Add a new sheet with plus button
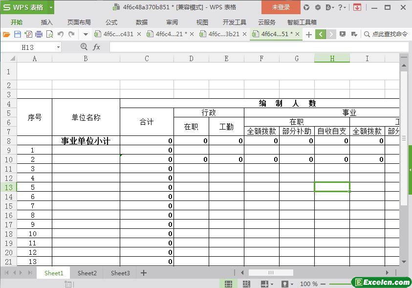The height and width of the screenshot is (288, 412). (x=144, y=273)
